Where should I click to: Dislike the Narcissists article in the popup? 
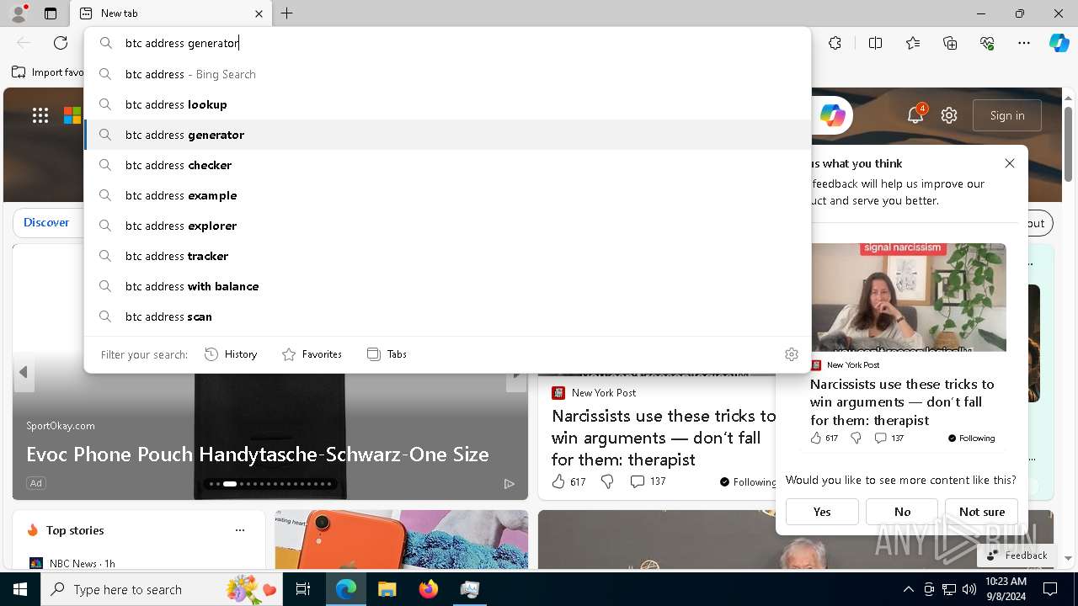click(856, 438)
